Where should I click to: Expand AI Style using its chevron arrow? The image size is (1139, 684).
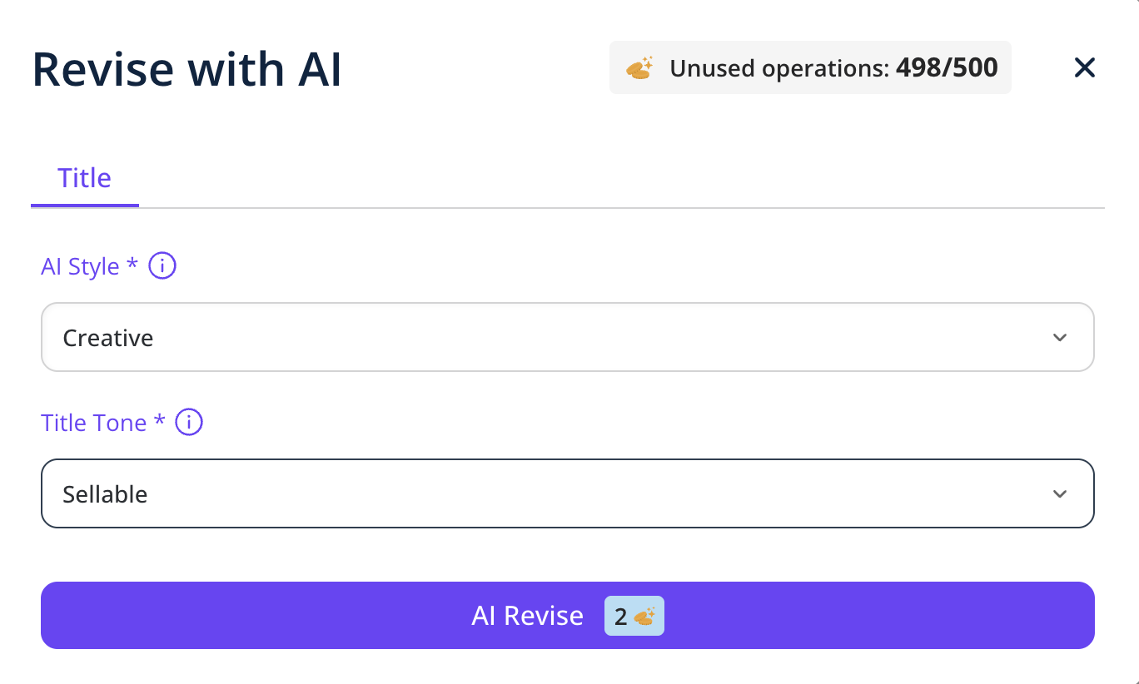coord(1059,338)
